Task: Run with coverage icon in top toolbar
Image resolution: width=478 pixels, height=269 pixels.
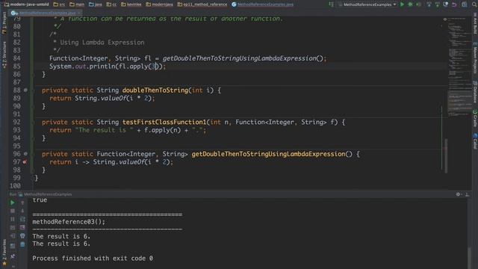Action: click(x=418, y=4)
